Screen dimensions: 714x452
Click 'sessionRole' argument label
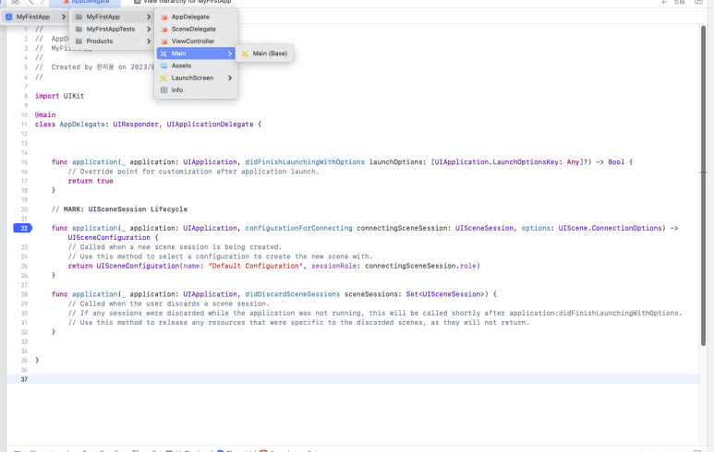[x=333, y=266]
